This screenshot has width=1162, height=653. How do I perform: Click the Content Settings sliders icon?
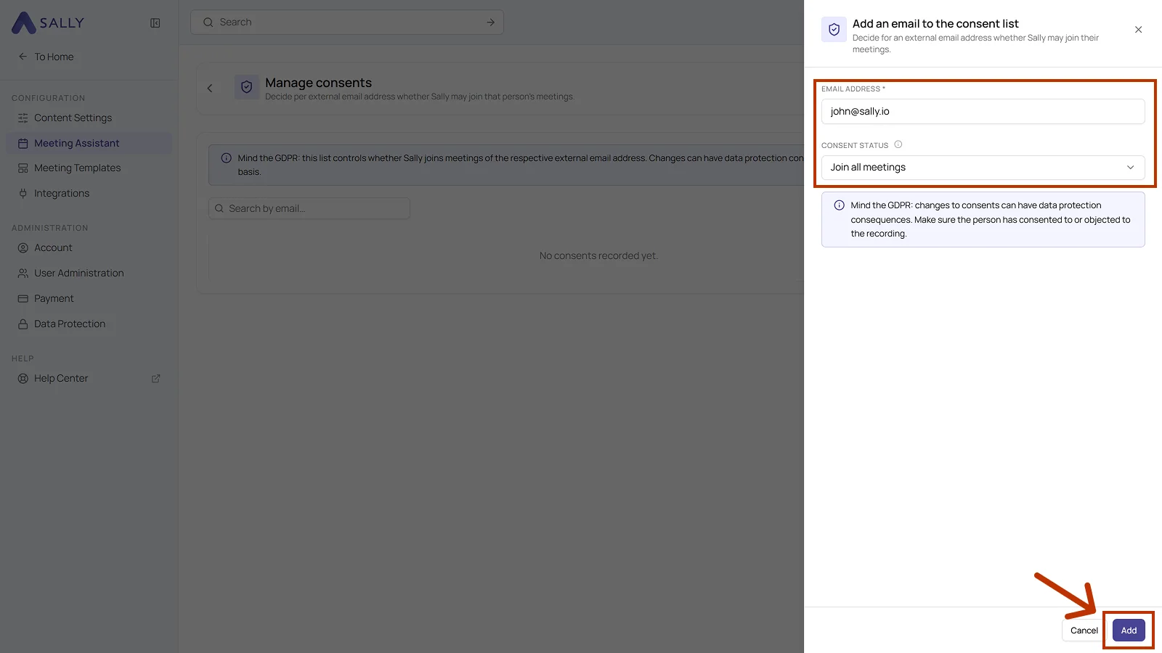coord(23,118)
